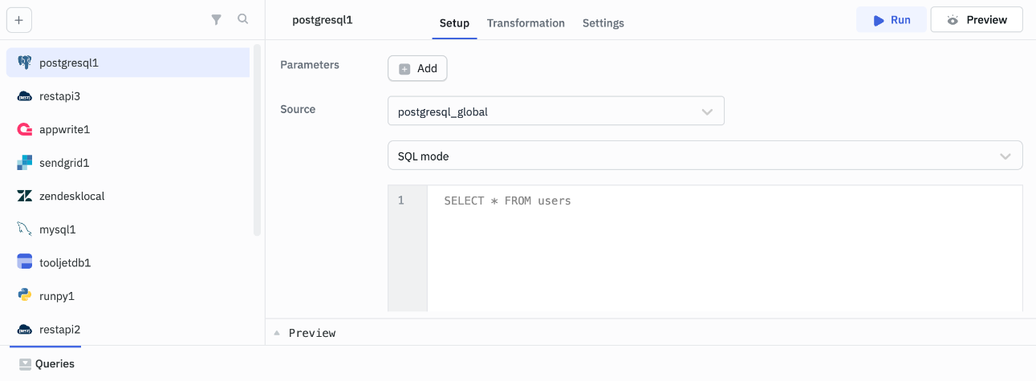Viewport: 1036px width, 381px height.
Task: Add a new query parameter
Action: (x=417, y=69)
